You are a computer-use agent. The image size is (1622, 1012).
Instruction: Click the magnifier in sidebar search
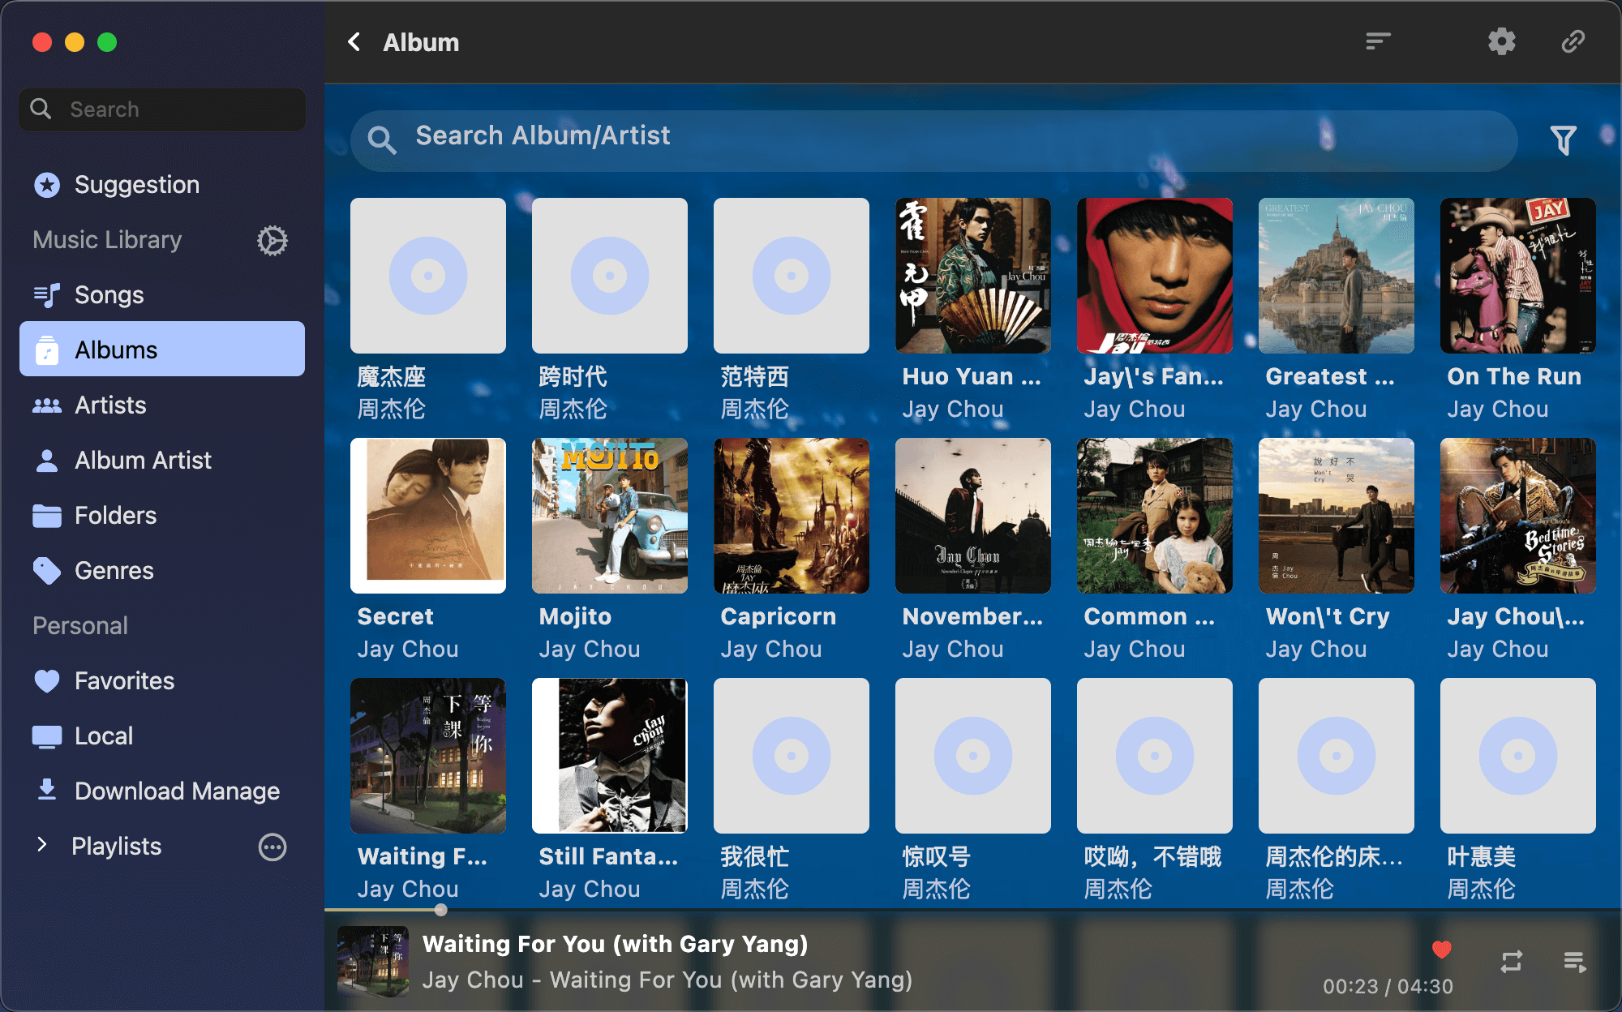coord(41,109)
